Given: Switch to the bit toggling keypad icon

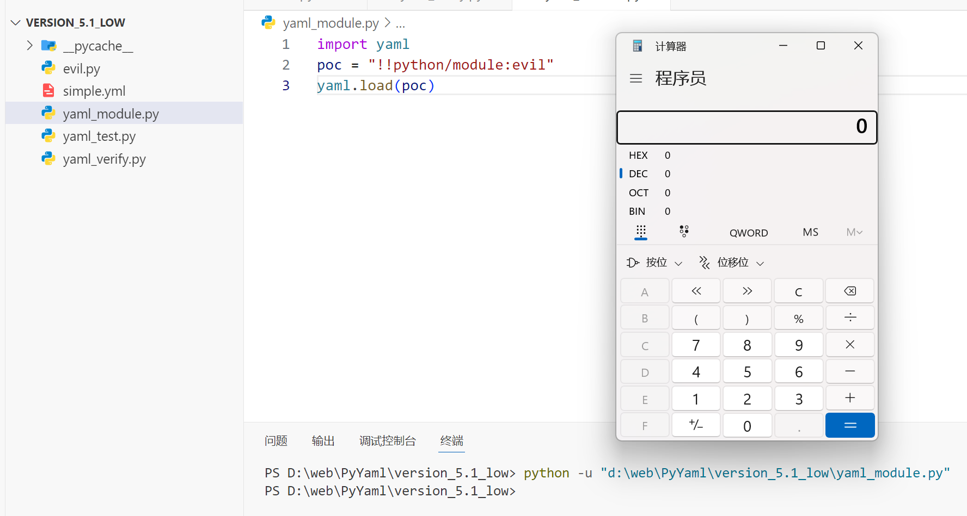Looking at the screenshot, I should click(x=684, y=232).
